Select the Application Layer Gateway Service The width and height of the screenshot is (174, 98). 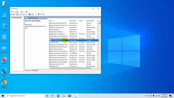(74, 36)
